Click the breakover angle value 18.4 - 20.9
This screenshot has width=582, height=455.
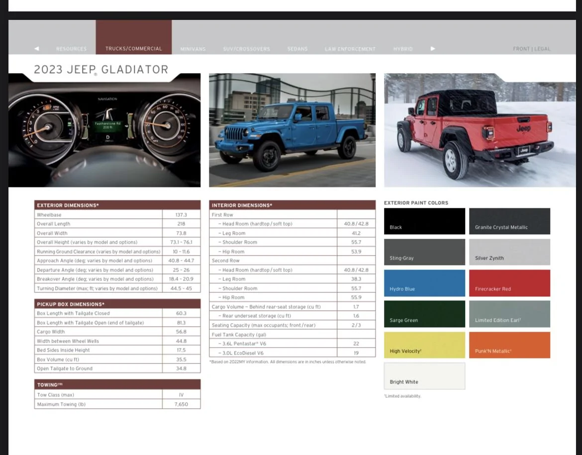coord(181,279)
